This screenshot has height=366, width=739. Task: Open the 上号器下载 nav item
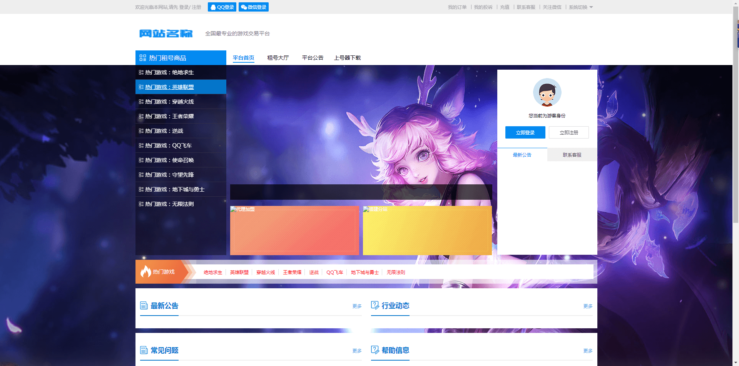[347, 58]
